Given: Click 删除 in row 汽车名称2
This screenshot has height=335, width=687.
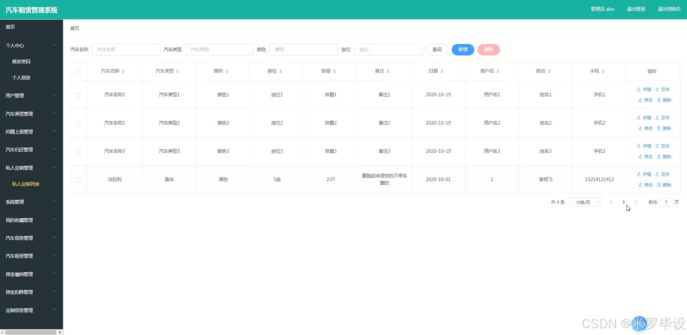Looking at the screenshot, I should 664,128.
